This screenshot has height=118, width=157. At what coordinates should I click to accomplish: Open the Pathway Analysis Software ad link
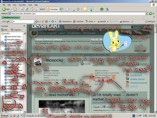tap(49, 39)
